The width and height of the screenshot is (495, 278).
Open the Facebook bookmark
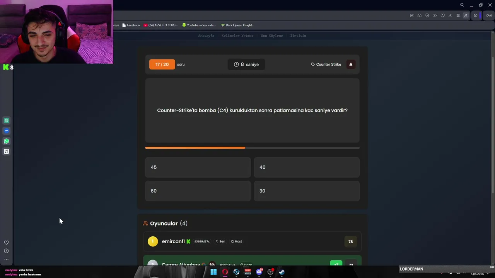coord(131,25)
